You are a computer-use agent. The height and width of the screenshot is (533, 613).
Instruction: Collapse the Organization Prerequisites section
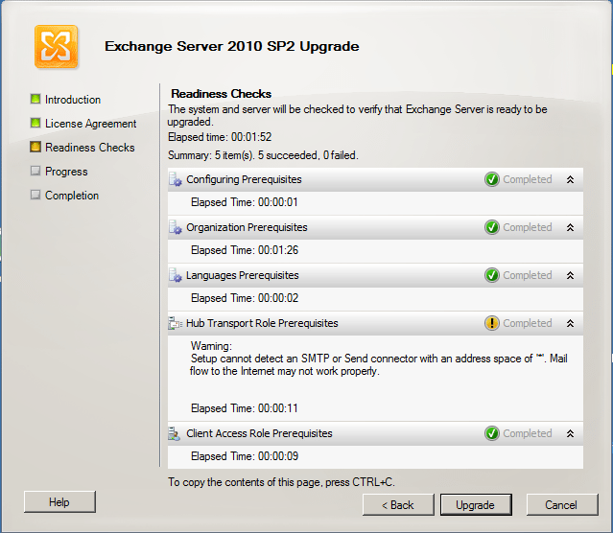[570, 227]
